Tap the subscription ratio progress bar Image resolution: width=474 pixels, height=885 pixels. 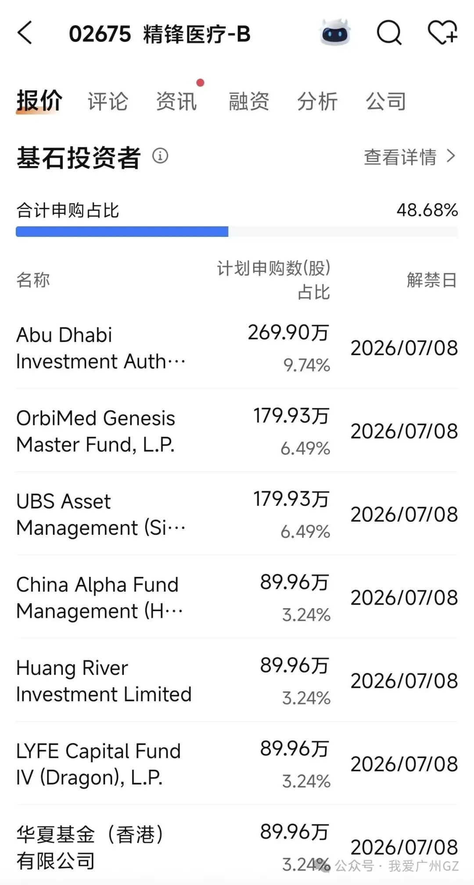pos(237,232)
